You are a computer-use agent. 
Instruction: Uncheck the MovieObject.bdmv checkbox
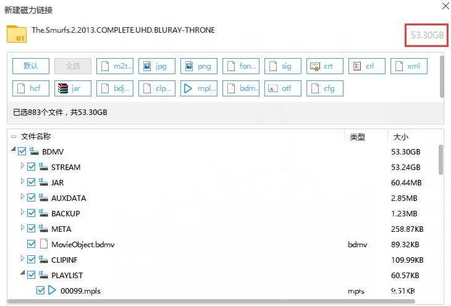click(x=31, y=244)
